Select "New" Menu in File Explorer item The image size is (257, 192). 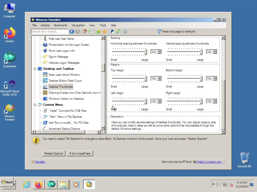(65, 117)
